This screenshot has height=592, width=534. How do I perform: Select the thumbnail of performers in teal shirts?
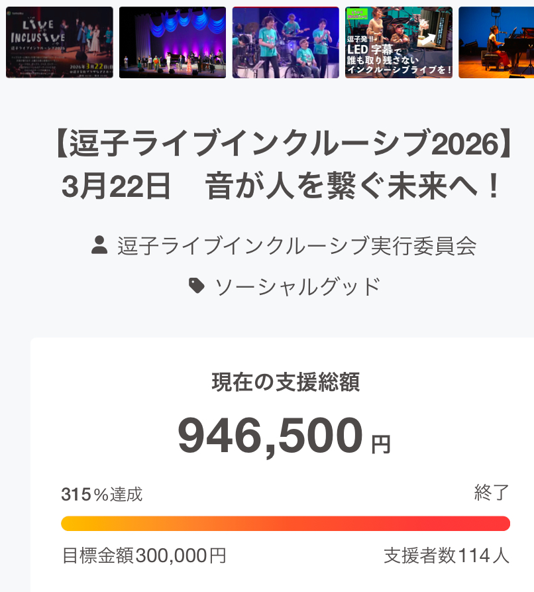click(x=286, y=42)
